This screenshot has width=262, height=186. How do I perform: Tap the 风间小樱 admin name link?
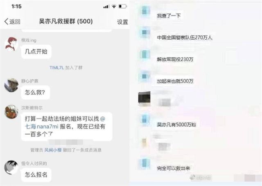pos(53,150)
